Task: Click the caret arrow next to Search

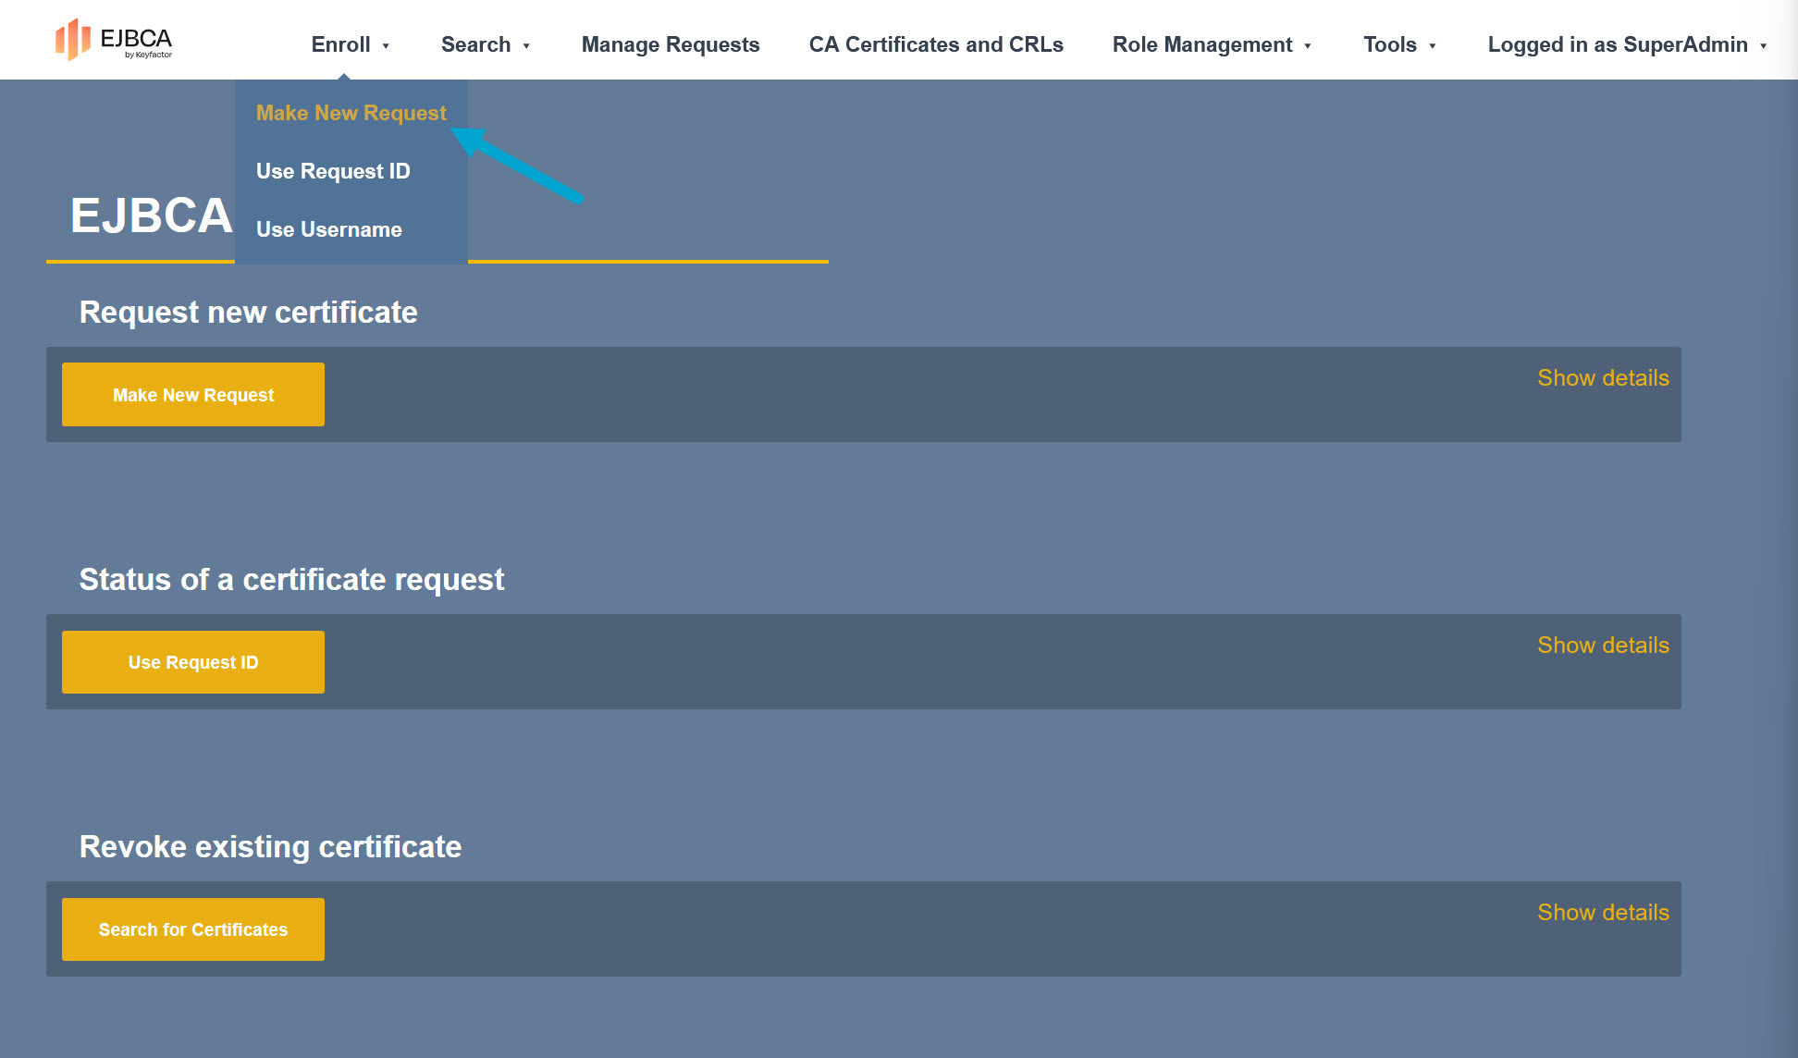Action: coord(525,46)
